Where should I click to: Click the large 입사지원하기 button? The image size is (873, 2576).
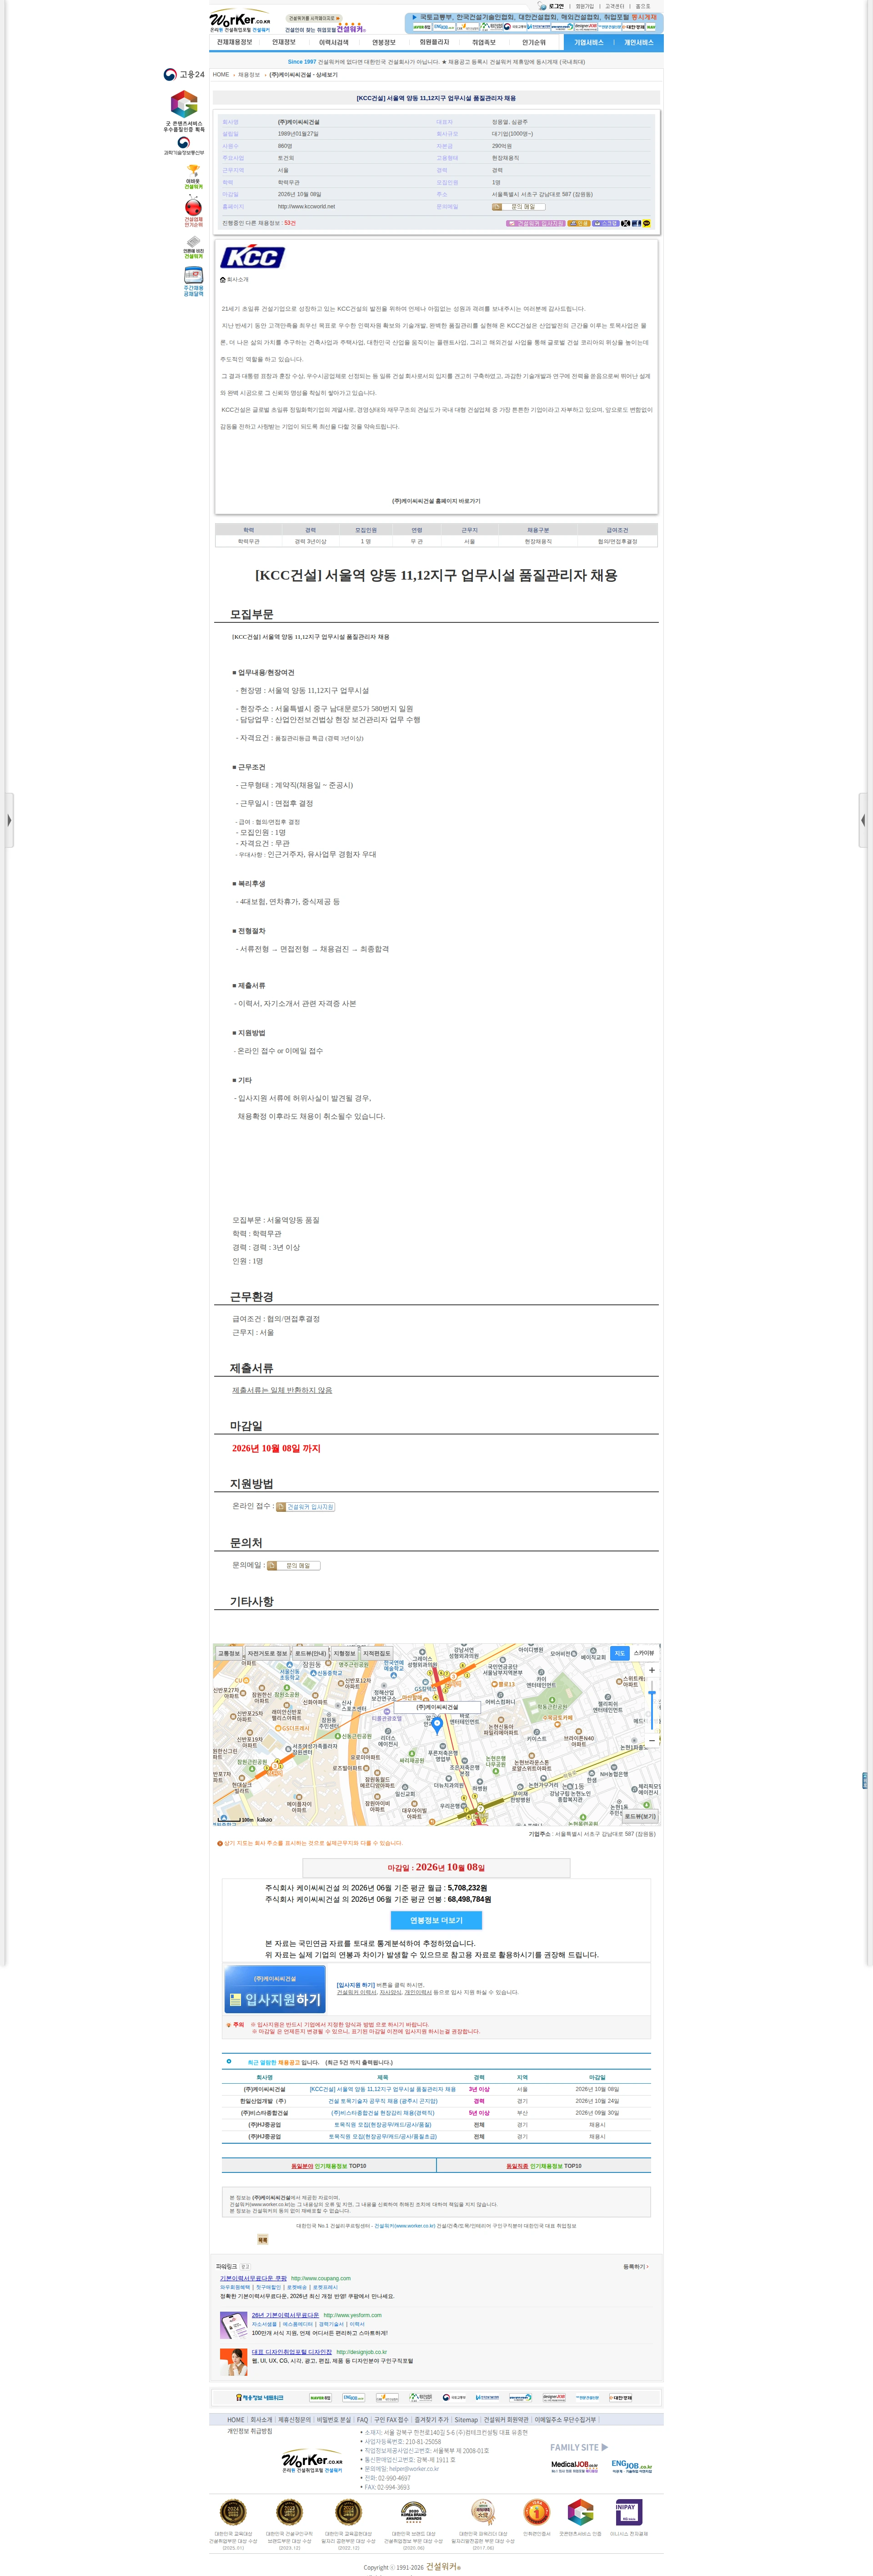tap(275, 1990)
